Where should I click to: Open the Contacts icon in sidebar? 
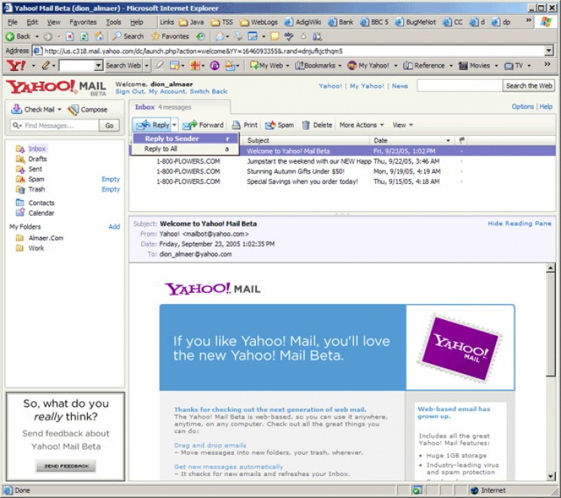pos(20,202)
